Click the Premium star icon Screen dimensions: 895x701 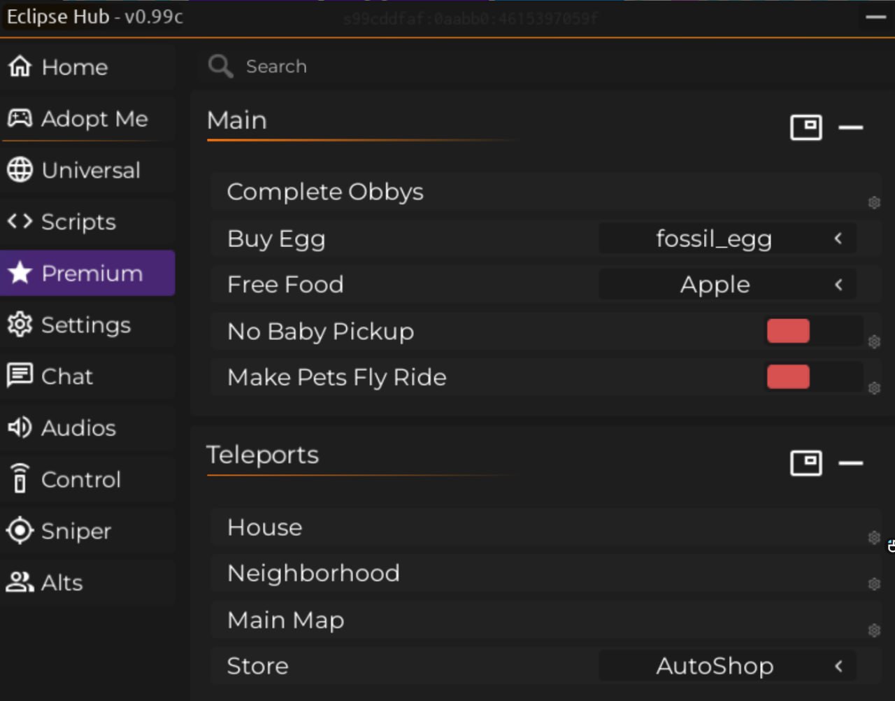click(x=20, y=273)
